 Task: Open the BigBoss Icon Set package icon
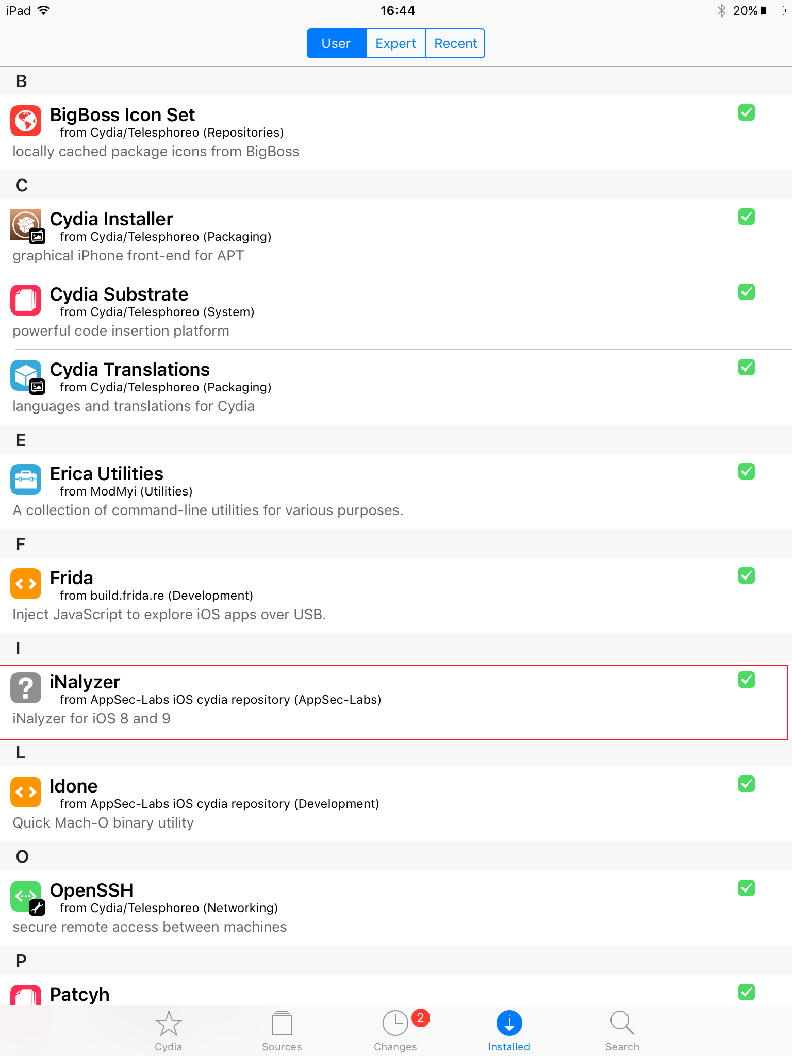pos(25,121)
